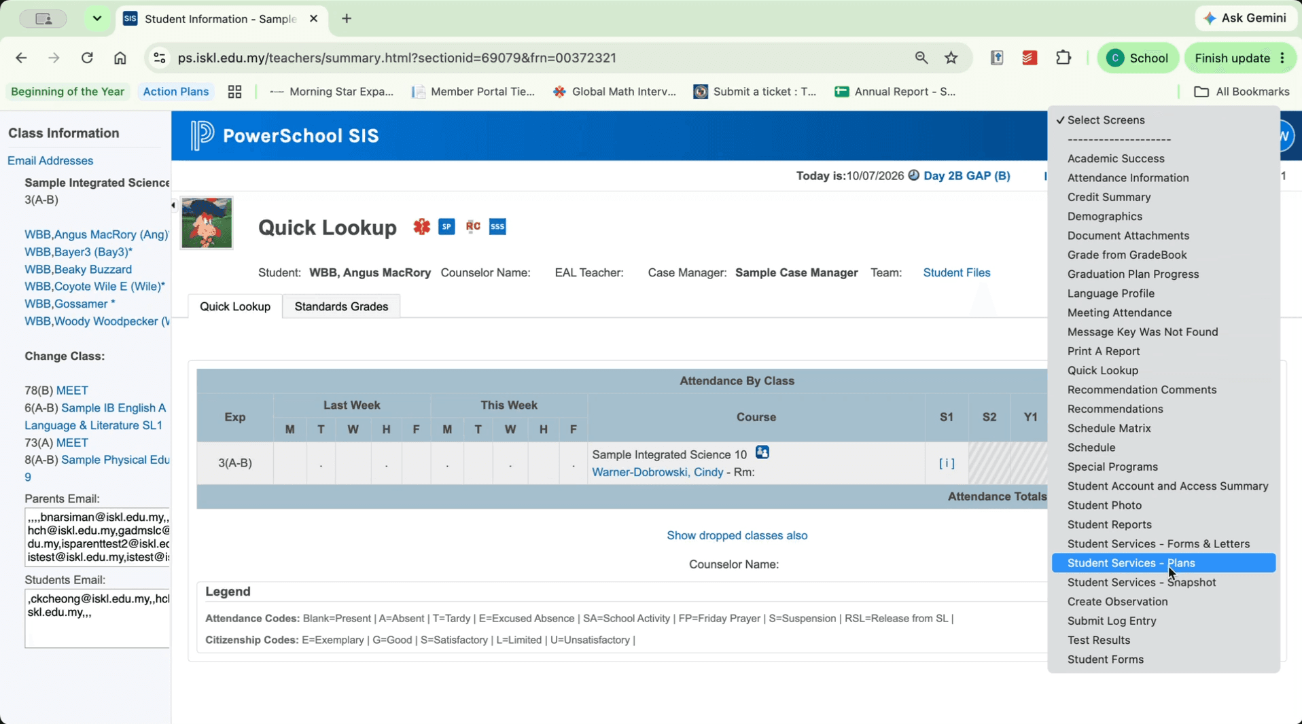
Task: Select student WBB,Coyote Wile E (Wile)*
Action: pyautogui.click(x=95, y=287)
